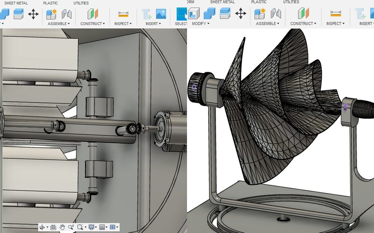374x233 pixels.
Task: Click Insert fastener icon in left window
Action: [x=146, y=14]
